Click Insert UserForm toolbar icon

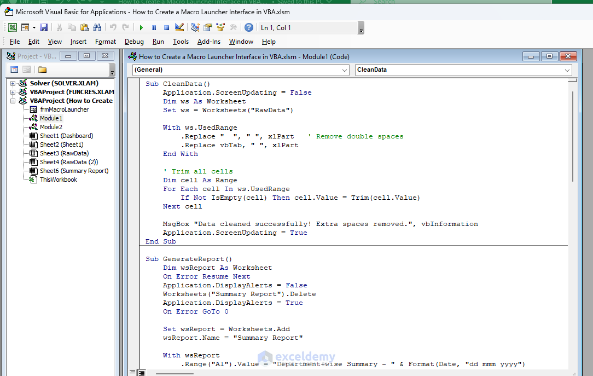25,27
